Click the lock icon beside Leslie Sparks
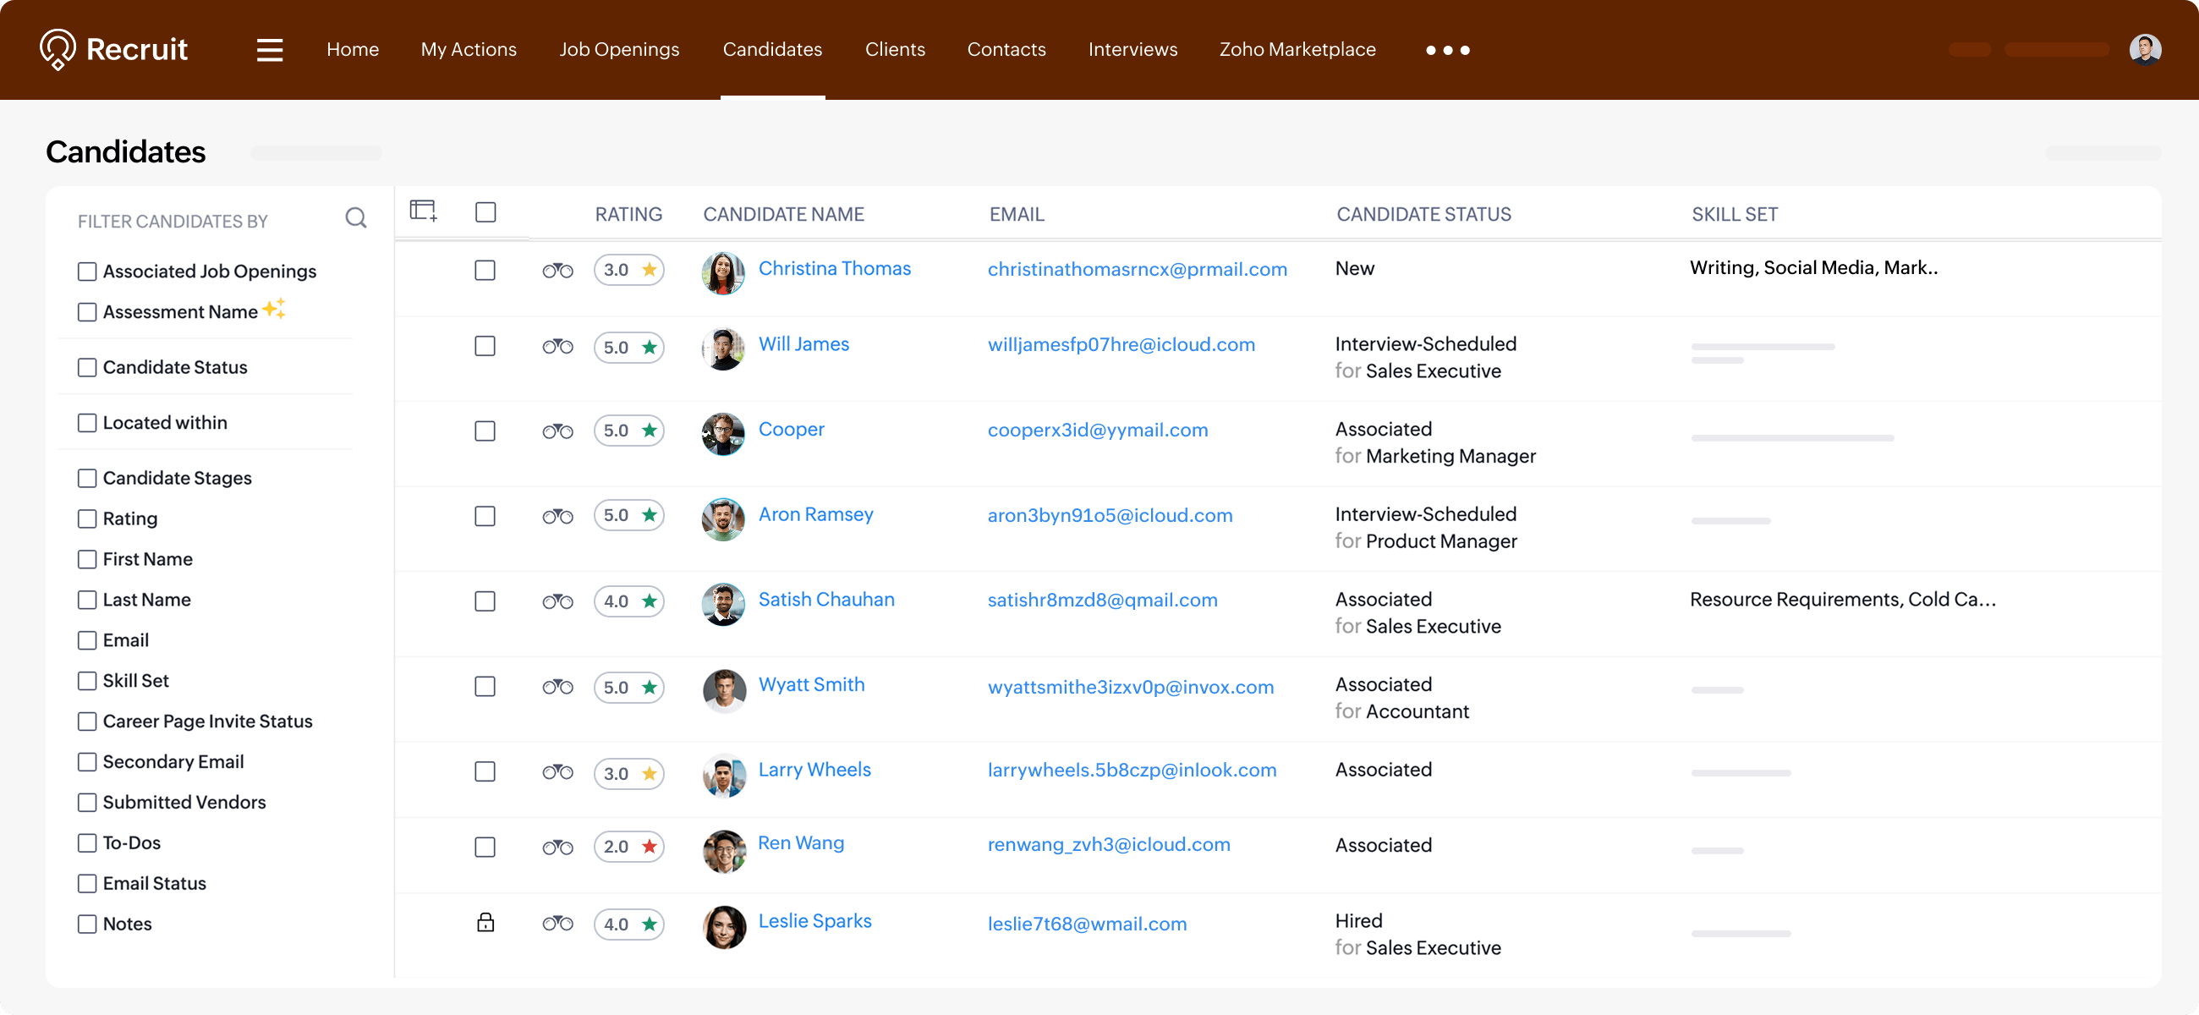The width and height of the screenshot is (2199, 1015). point(485,922)
